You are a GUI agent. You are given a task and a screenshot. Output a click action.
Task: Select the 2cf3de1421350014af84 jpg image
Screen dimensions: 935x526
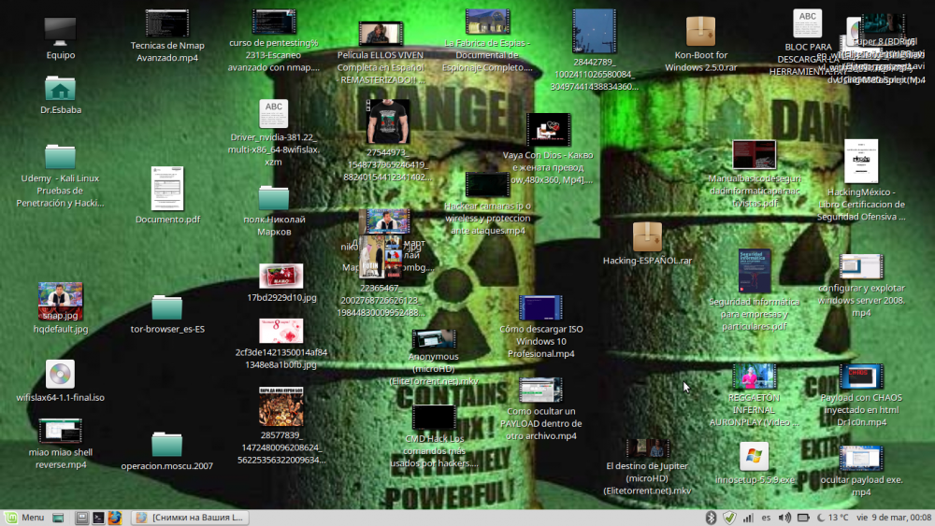tap(280, 331)
